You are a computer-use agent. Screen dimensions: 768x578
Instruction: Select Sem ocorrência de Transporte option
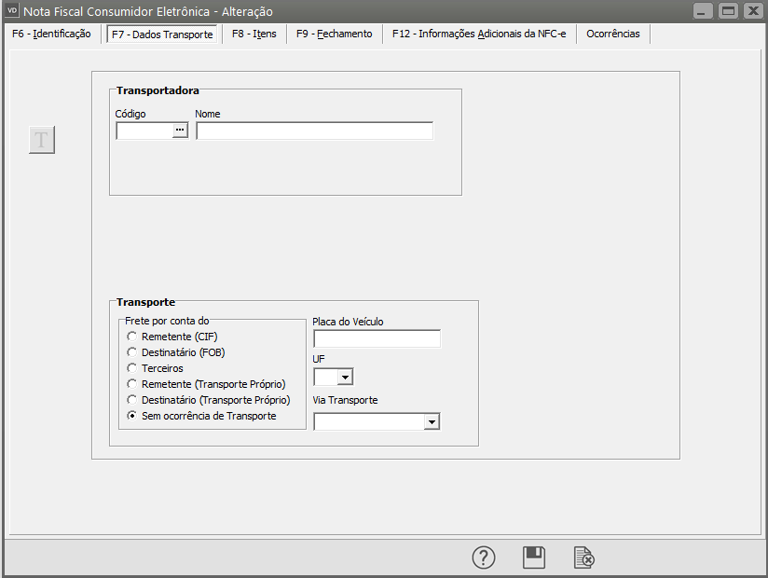click(132, 416)
